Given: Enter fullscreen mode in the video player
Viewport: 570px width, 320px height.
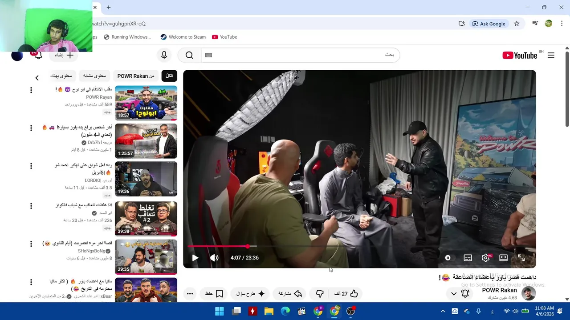Looking at the screenshot, I should (x=521, y=258).
